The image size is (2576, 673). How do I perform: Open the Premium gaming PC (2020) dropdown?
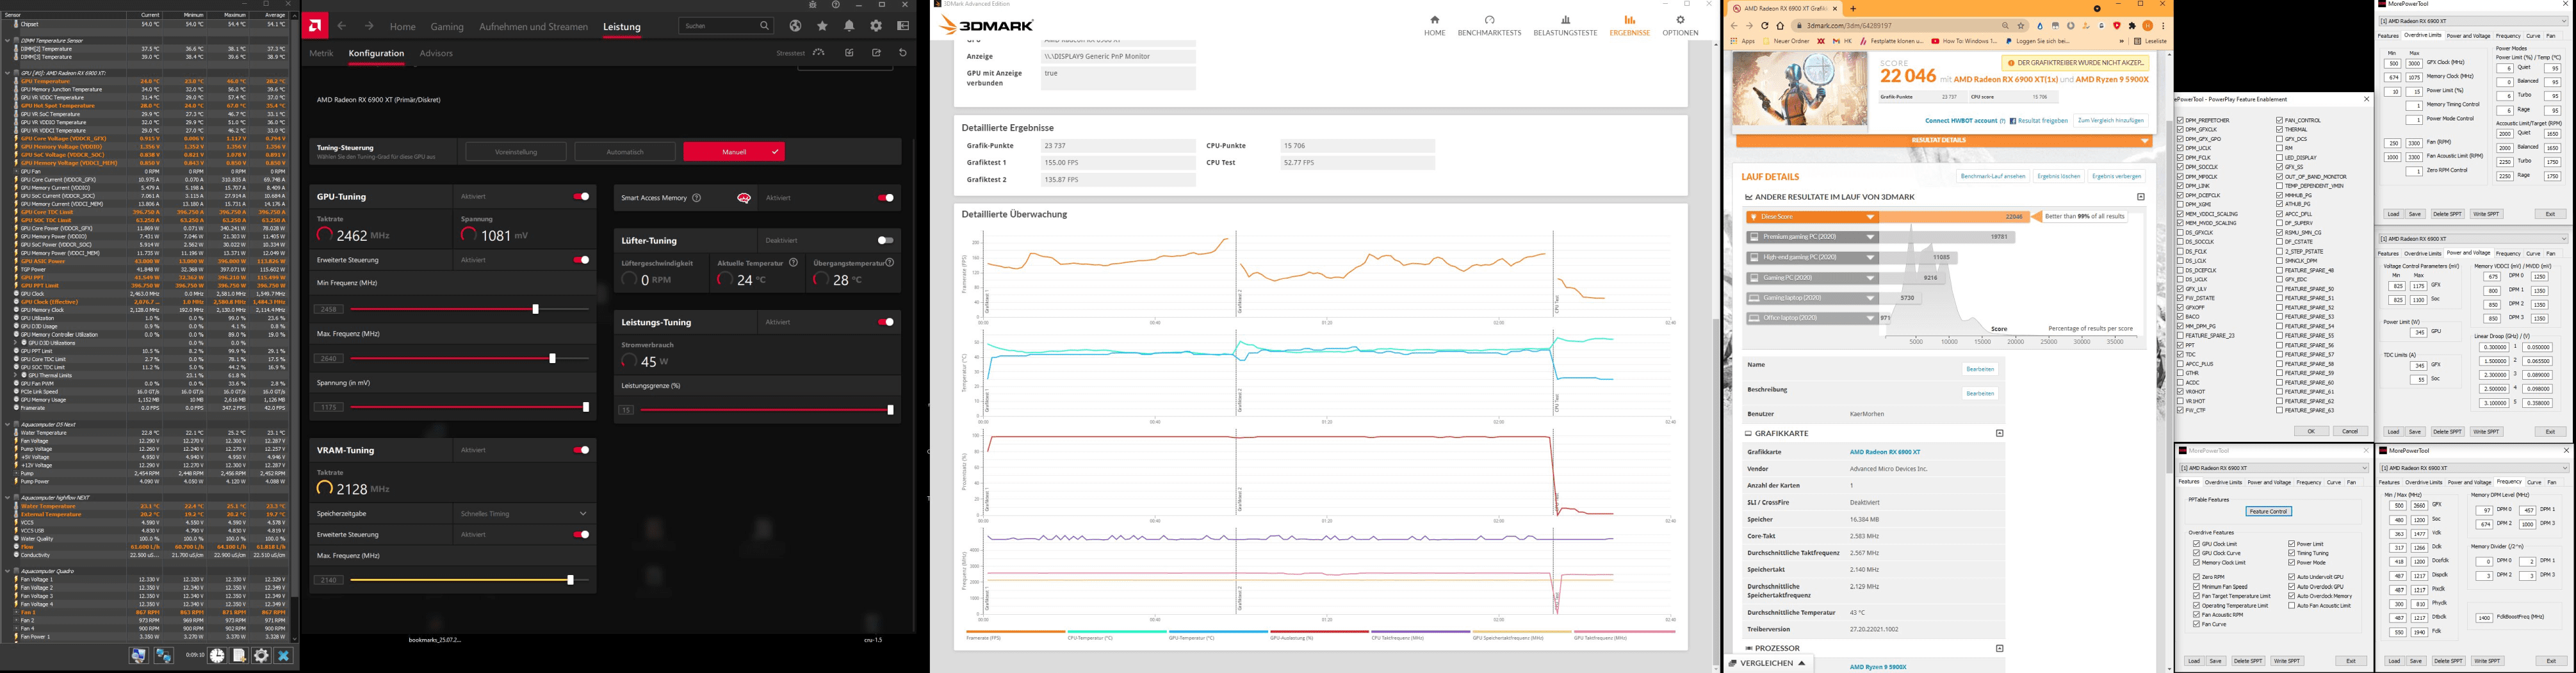1871,237
